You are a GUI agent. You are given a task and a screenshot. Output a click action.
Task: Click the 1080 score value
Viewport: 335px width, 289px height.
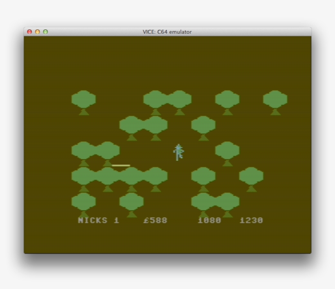click(209, 221)
